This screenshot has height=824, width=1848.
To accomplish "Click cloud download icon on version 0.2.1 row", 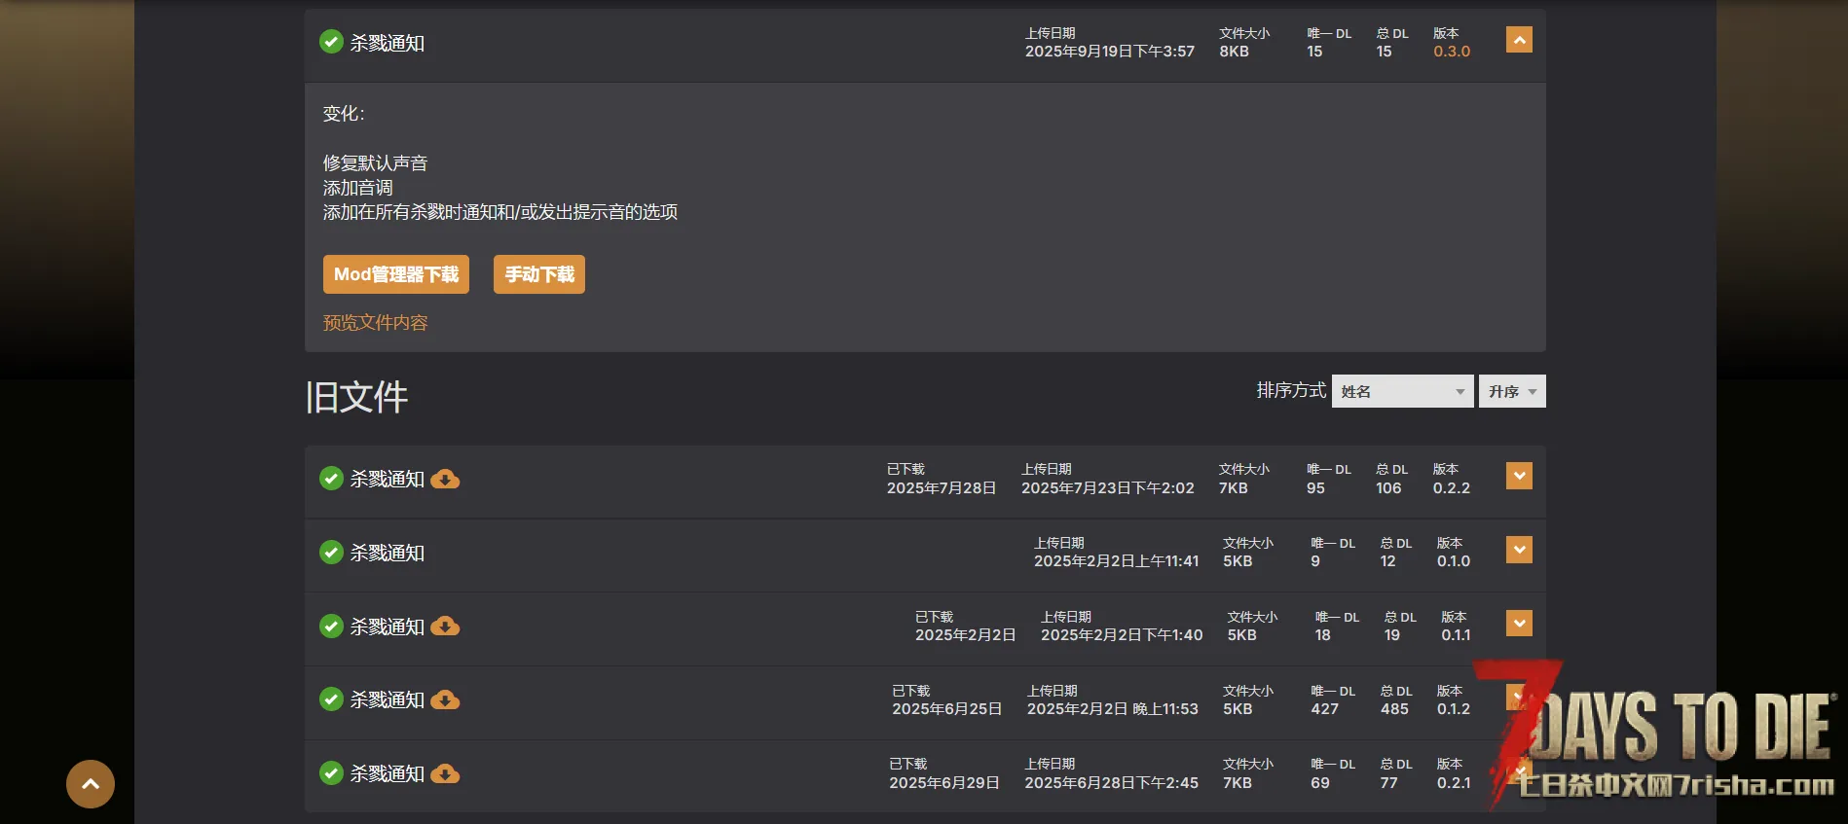I will click(x=445, y=774).
